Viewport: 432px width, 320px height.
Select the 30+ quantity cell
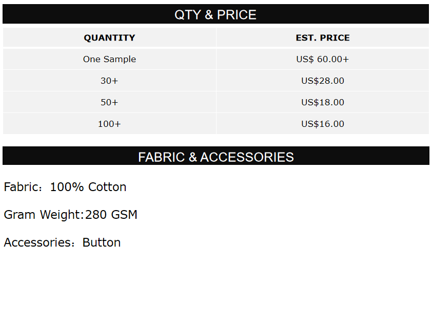tap(109, 81)
